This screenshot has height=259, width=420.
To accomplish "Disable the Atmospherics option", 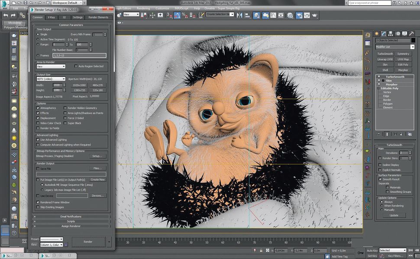I will click(38, 108).
